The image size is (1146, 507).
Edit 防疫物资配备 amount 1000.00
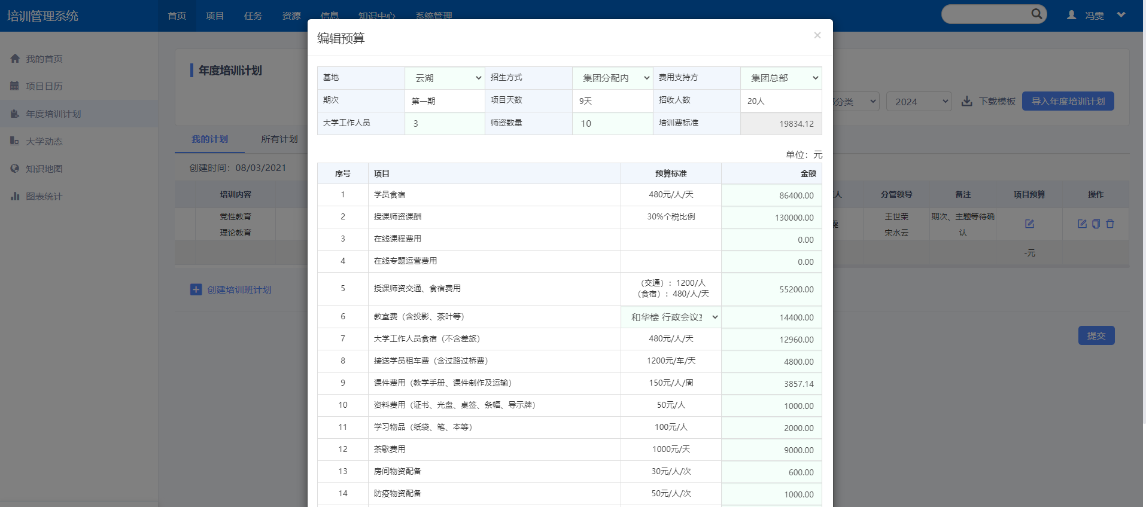tap(771, 494)
